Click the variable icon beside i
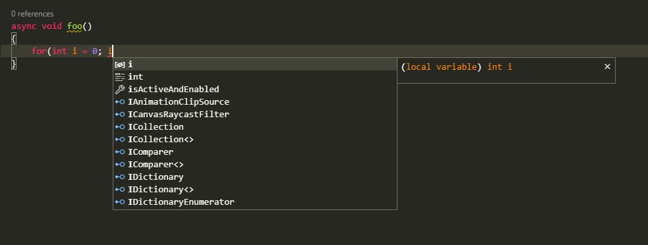The height and width of the screenshot is (245, 648). tap(120, 65)
